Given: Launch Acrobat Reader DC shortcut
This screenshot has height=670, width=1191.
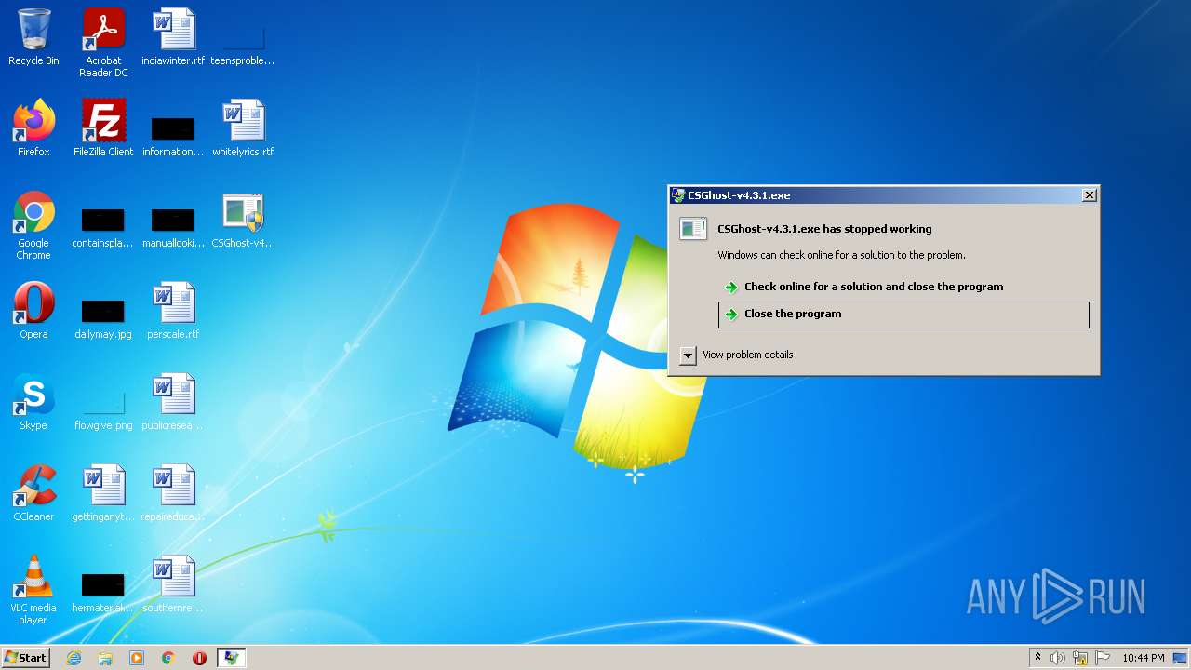Looking at the screenshot, I should (x=103, y=43).
